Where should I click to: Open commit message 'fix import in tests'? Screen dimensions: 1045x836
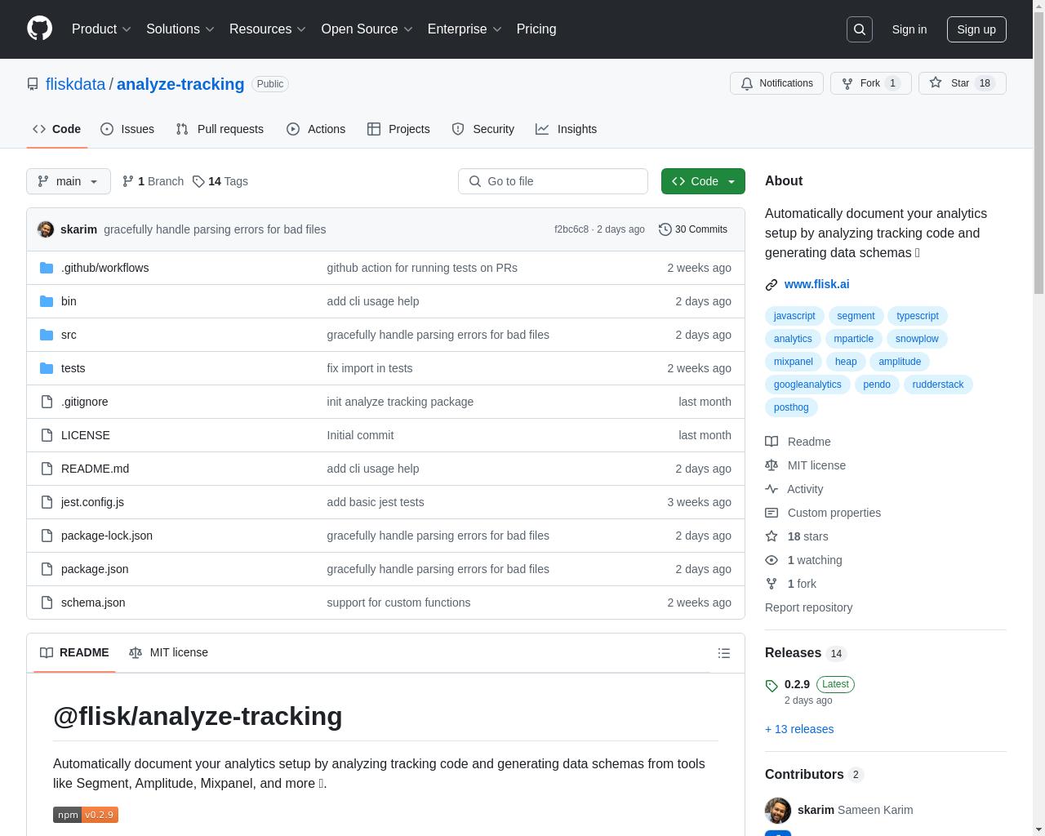[370, 368]
